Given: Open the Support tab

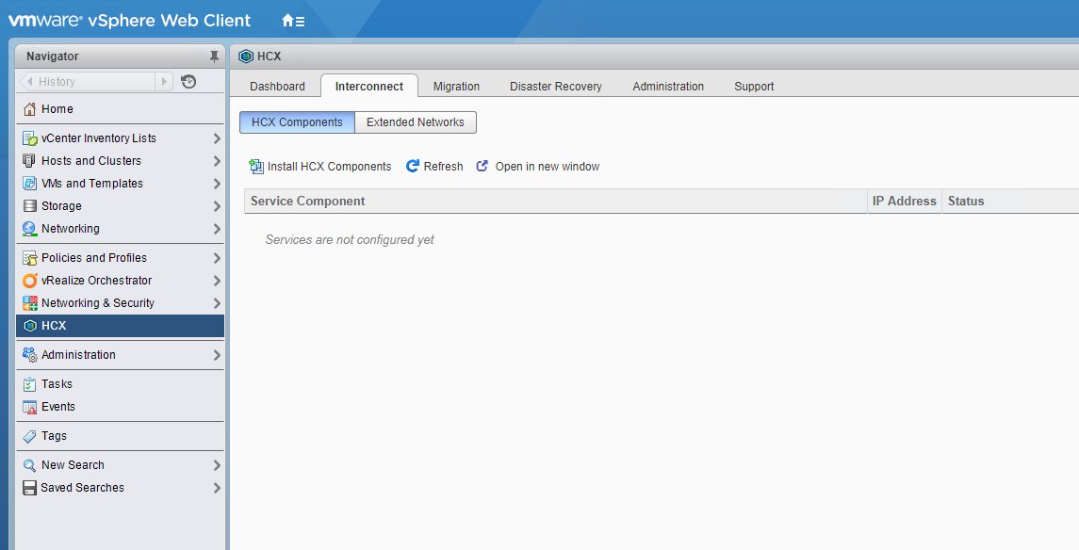Looking at the screenshot, I should coord(754,87).
